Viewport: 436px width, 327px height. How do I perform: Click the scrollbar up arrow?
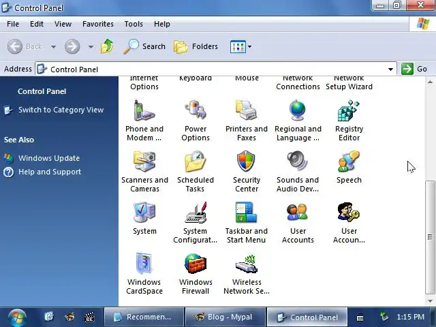tap(430, 82)
